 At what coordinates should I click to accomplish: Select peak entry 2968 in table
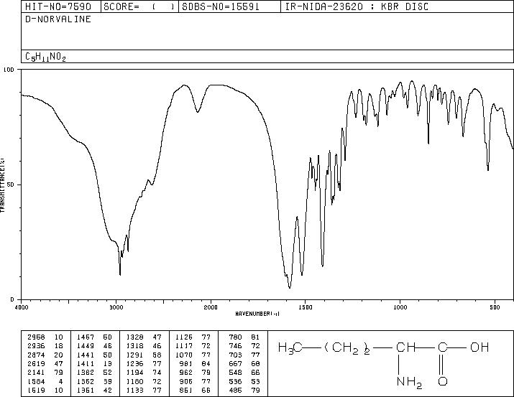pos(45,337)
